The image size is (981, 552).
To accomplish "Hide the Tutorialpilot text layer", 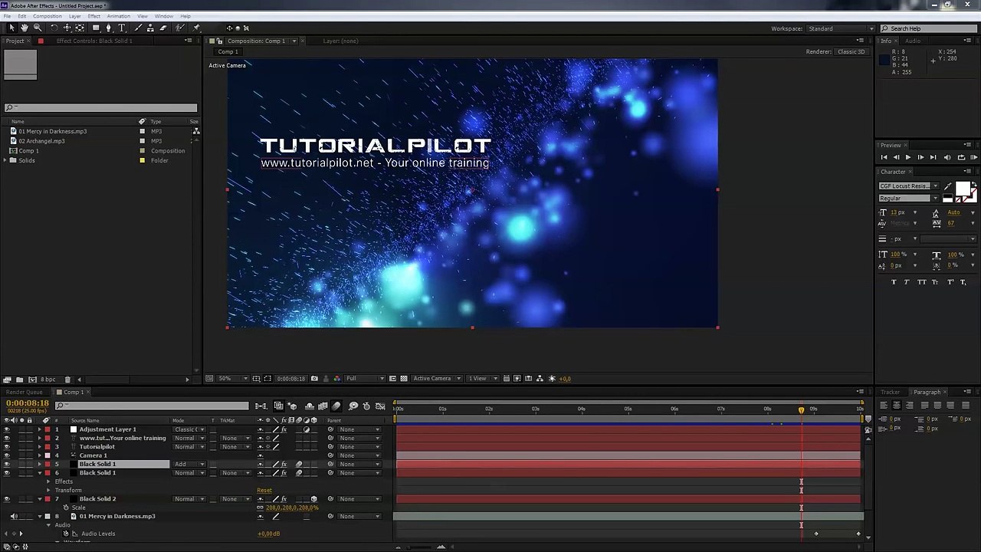I will [x=7, y=447].
